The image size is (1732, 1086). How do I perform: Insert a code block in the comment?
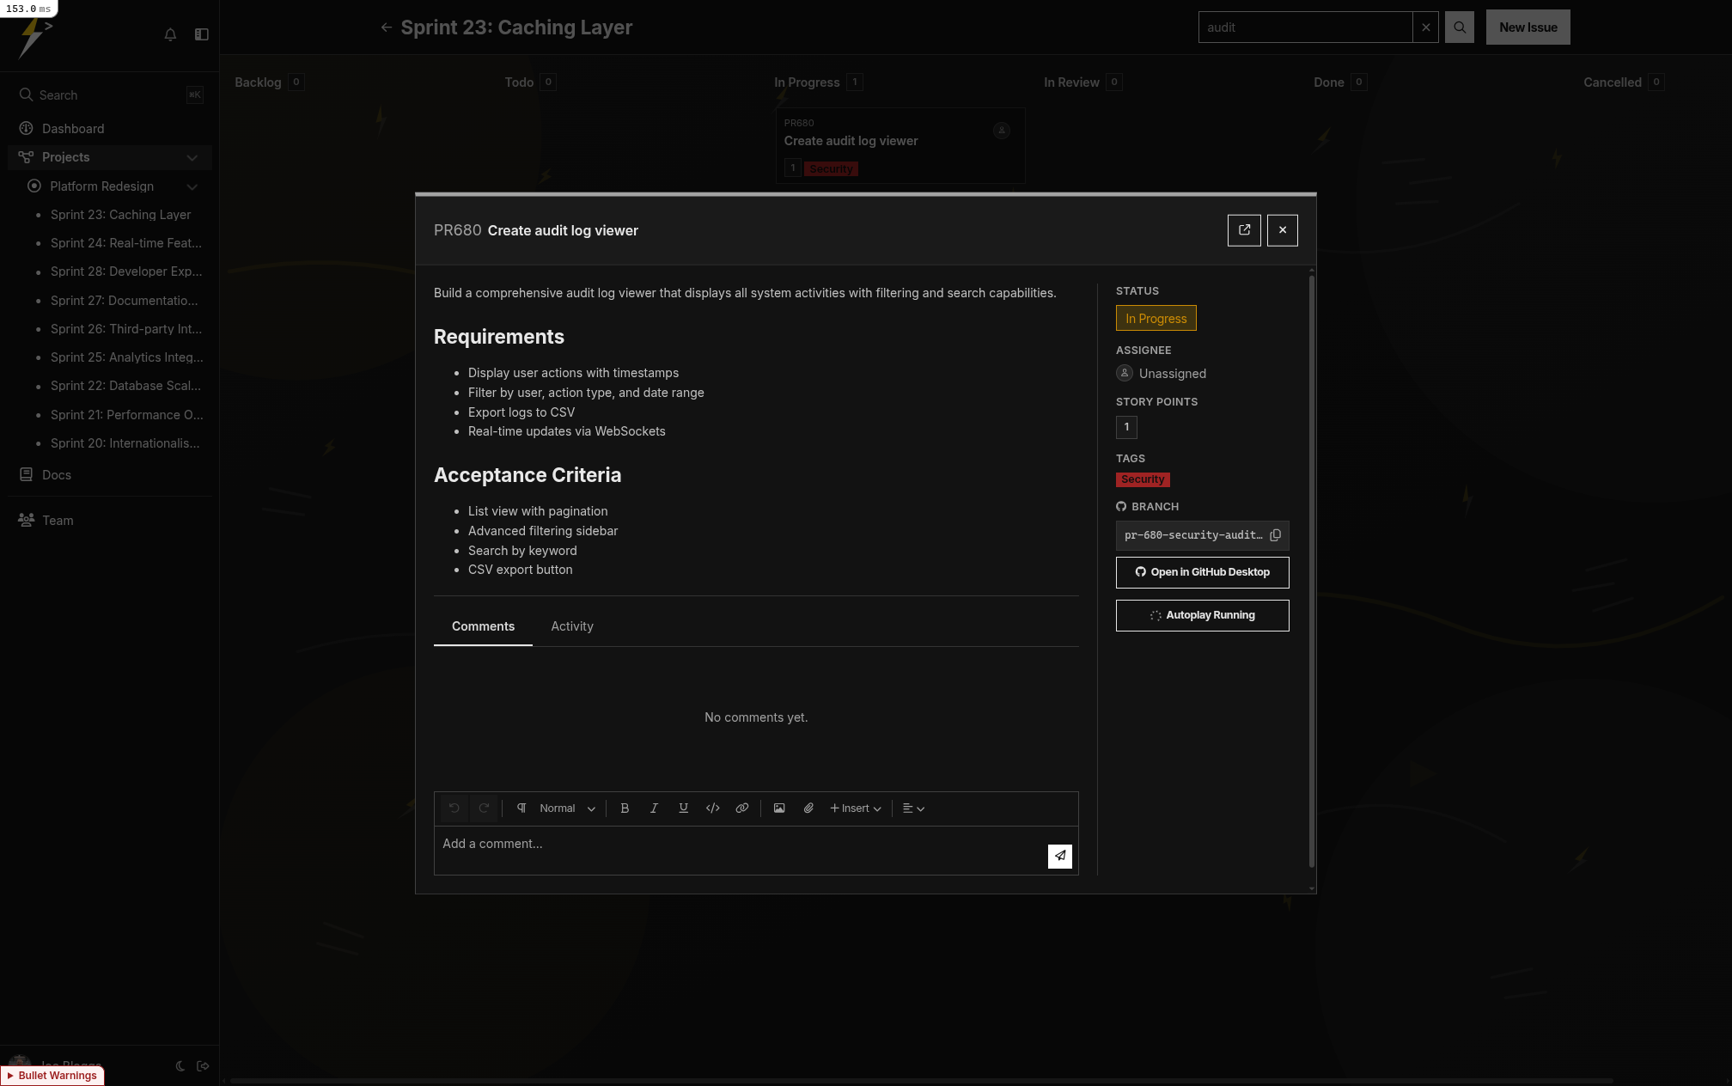[x=712, y=808]
